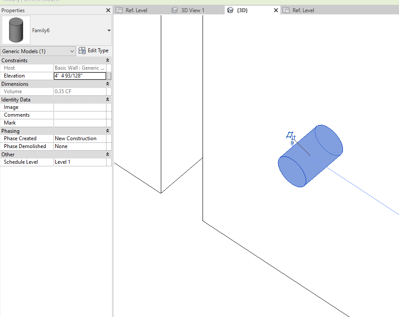Collapse the Constraints section
Screen dimensions: 399x317
[107, 60]
